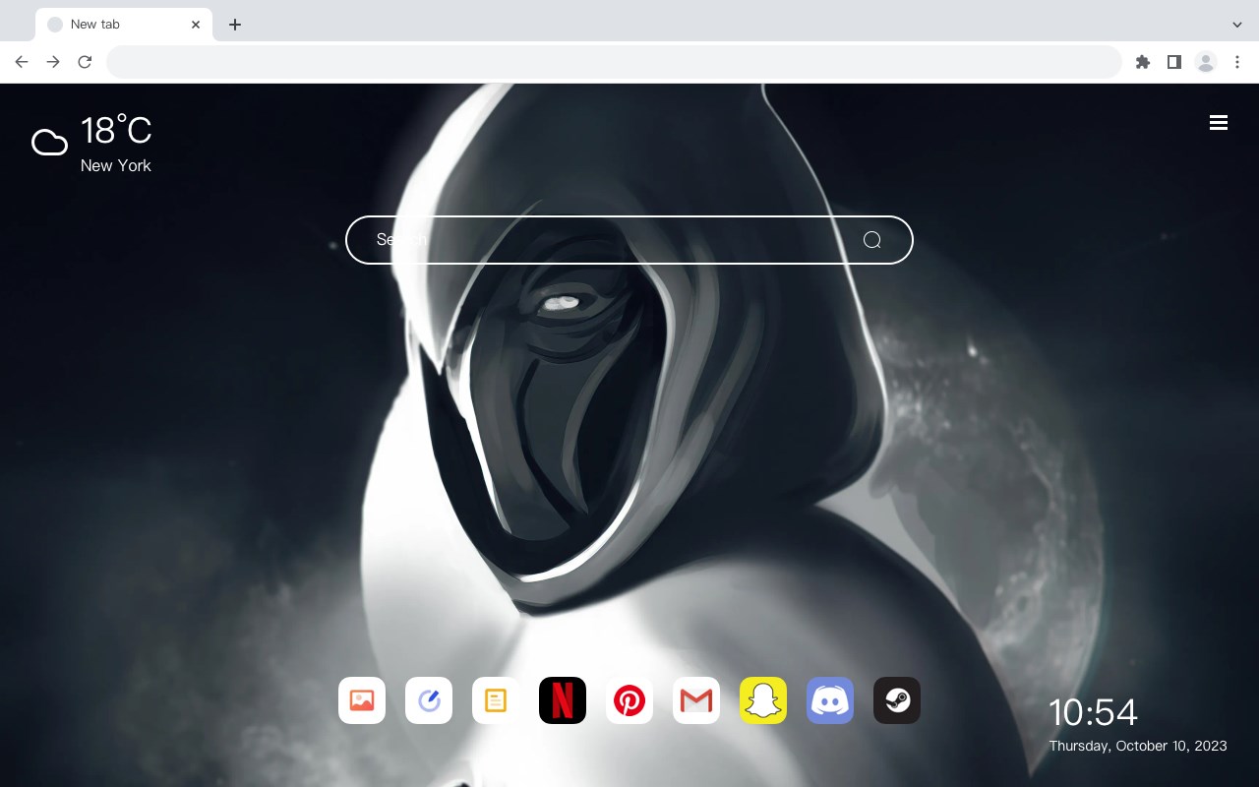Click the Thursday, October 10, 2023 date

pos(1138,746)
